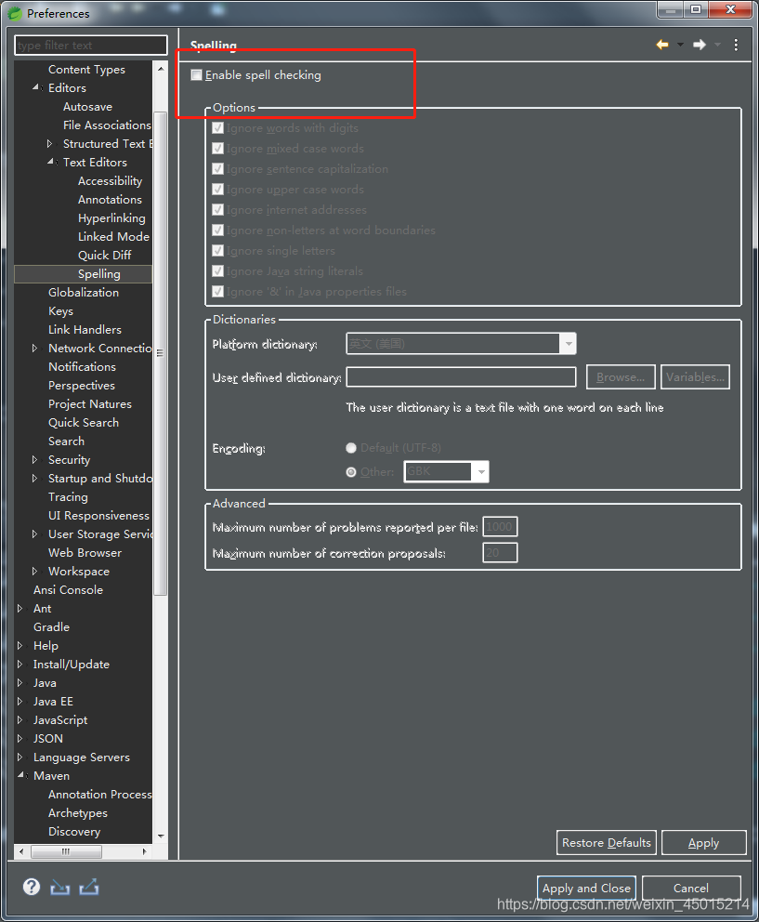Click the forward navigation arrow icon
The image size is (759, 922).
pyautogui.click(x=699, y=45)
